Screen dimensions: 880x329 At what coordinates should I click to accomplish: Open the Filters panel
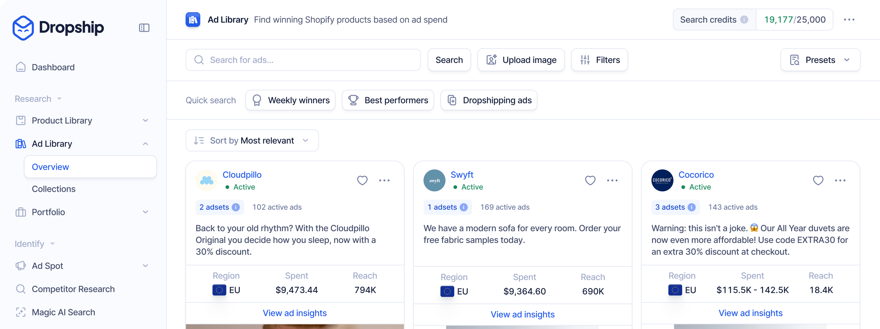click(x=599, y=60)
